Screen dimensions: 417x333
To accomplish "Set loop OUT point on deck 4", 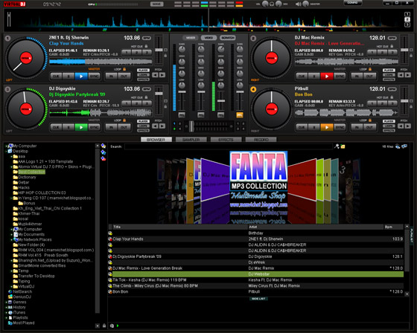I will tap(369, 127).
